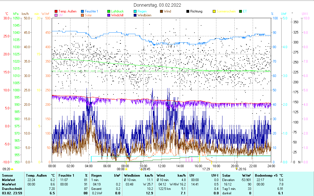
Task: Click the Donnerstag, 03.02.2022 chart title
Action: click(x=157, y=5)
